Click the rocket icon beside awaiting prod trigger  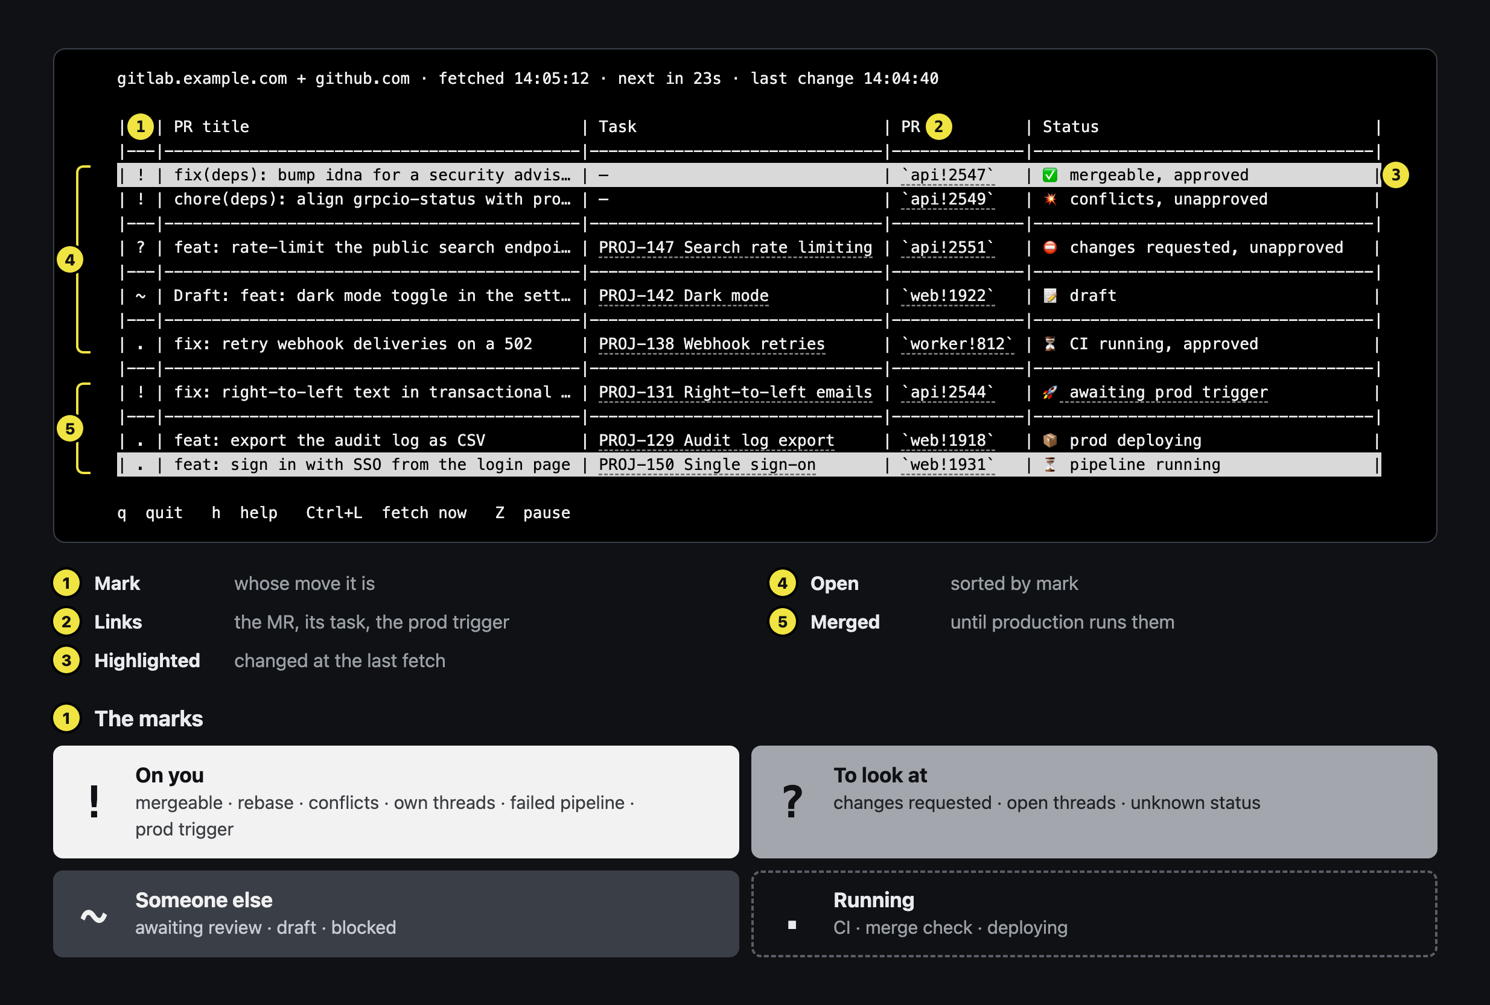[x=1049, y=392]
